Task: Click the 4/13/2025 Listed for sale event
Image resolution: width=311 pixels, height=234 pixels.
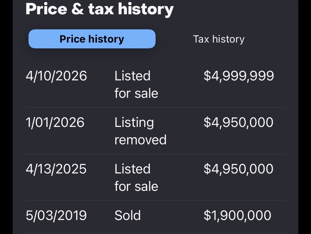Action: [136, 177]
